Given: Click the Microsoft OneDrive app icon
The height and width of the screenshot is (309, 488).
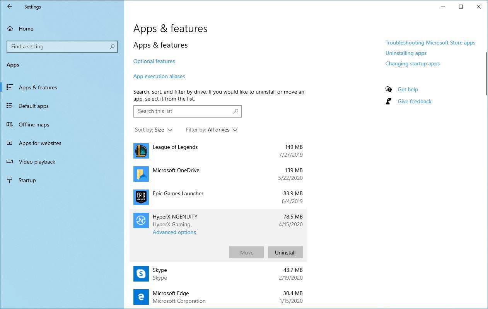Looking at the screenshot, I should 141,174.
